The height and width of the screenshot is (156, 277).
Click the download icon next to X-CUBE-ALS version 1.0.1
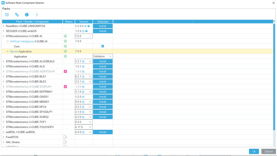(83, 66)
